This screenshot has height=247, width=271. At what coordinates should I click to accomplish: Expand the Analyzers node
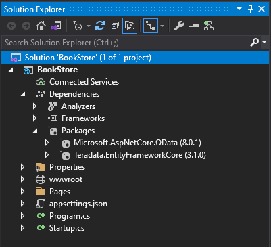point(34,106)
